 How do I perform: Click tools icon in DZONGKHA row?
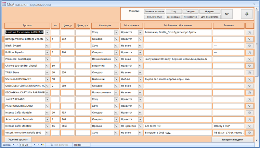click(x=249, y=93)
